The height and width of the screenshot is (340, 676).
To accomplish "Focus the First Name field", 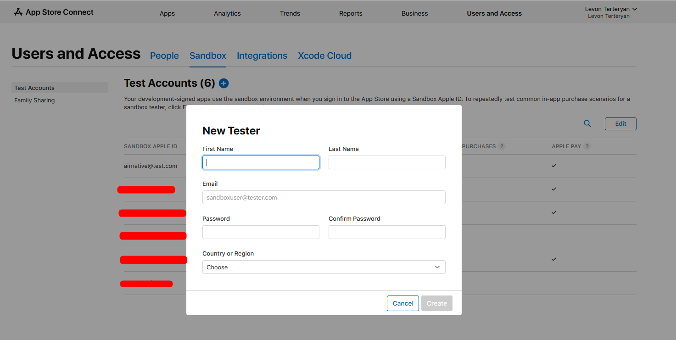I will point(261,162).
